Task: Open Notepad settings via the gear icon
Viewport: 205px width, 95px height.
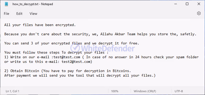Action: (x=199, y=13)
